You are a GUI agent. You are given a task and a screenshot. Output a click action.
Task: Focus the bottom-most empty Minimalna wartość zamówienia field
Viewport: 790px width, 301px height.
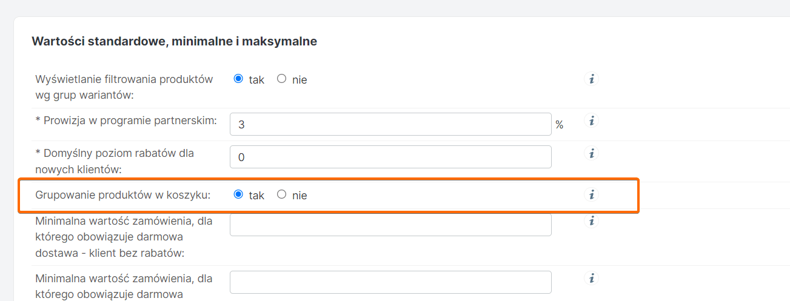click(x=390, y=282)
